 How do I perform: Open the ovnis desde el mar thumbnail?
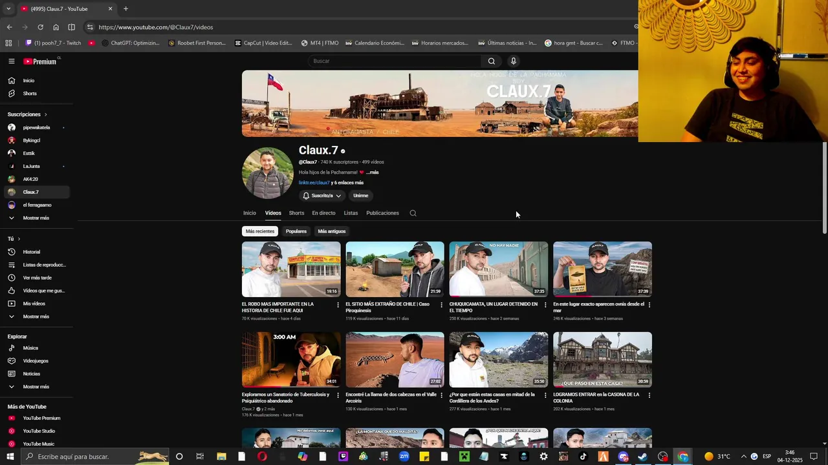coord(602,269)
